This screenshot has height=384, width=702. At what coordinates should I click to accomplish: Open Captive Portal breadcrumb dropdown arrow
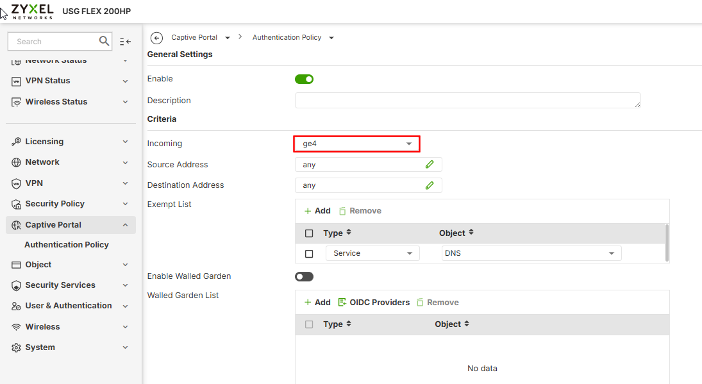pyautogui.click(x=228, y=38)
